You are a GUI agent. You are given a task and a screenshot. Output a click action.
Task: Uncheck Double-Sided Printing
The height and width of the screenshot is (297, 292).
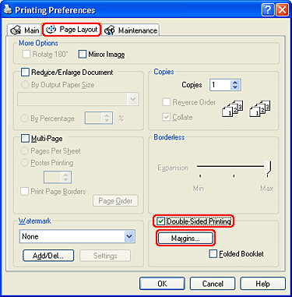click(161, 221)
